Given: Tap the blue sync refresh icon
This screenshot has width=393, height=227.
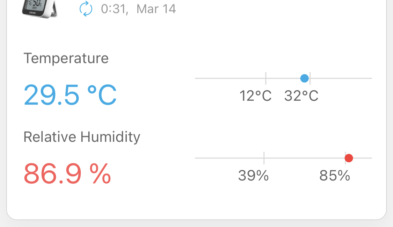Looking at the screenshot, I should 86,9.
